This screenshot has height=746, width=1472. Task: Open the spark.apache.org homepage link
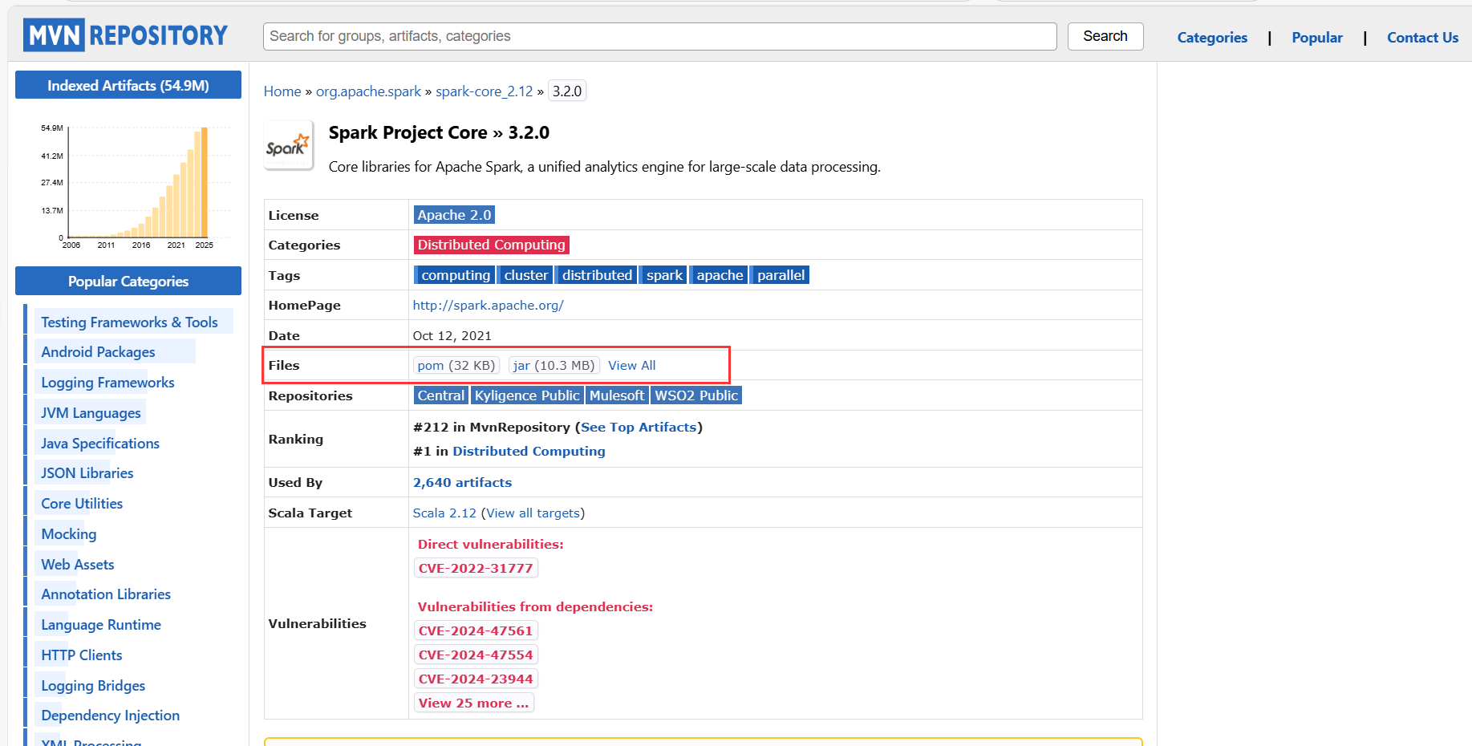[x=488, y=306]
